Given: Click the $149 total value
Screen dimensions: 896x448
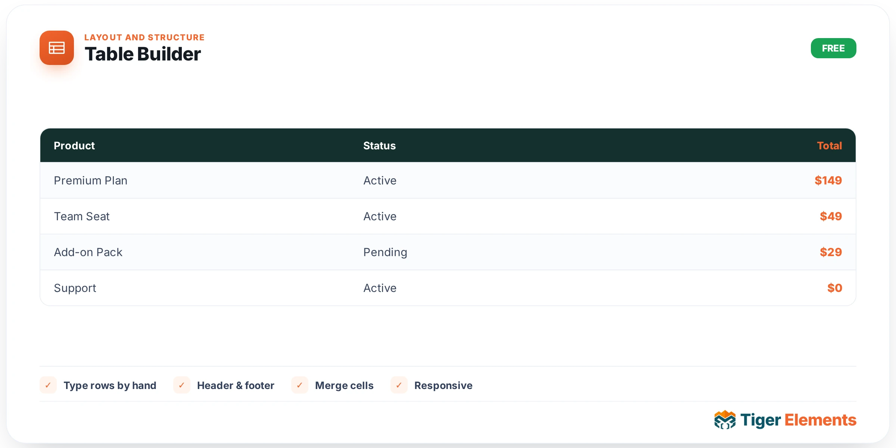Looking at the screenshot, I should coord(828,180).
